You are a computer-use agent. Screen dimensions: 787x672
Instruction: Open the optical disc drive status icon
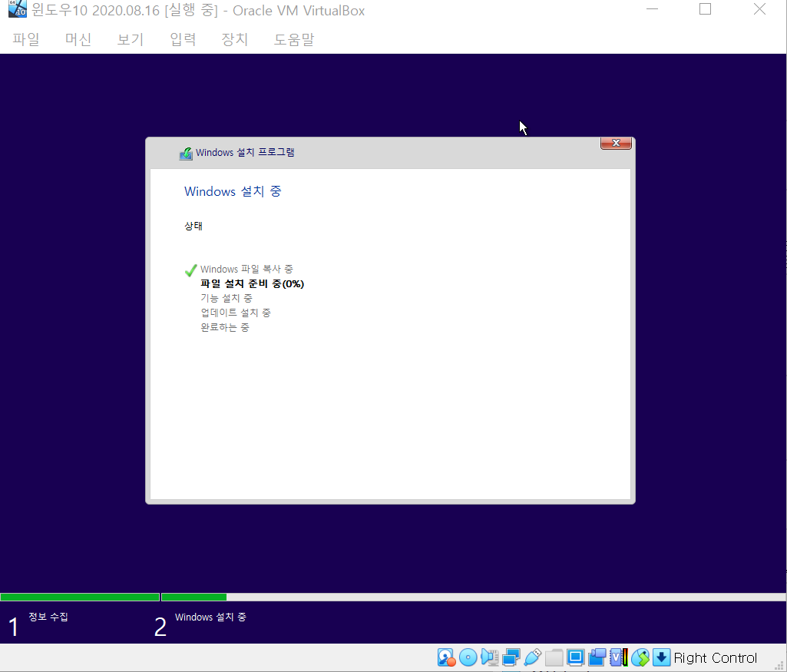[x=468, y=657]
